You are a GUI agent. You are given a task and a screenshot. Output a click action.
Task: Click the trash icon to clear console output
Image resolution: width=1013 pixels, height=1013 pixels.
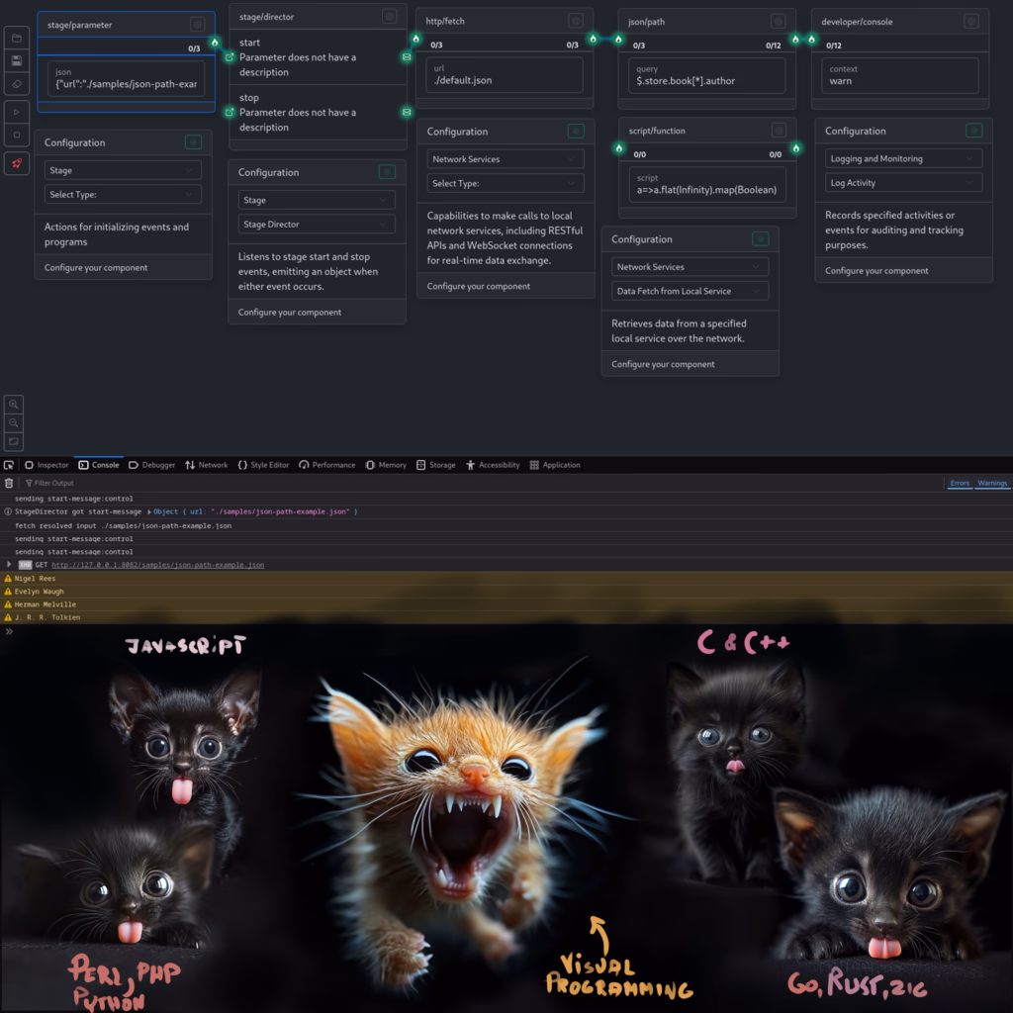(10, 483)
